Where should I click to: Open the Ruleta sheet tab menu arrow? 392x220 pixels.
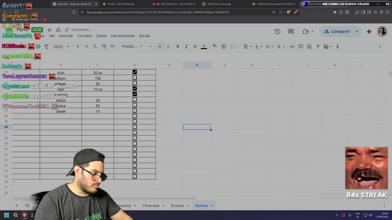coord(212,206)
